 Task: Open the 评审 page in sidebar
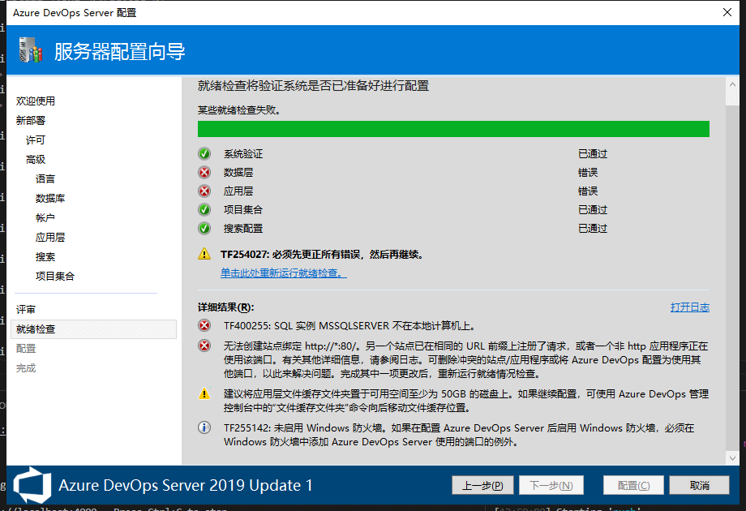(26, 310)
